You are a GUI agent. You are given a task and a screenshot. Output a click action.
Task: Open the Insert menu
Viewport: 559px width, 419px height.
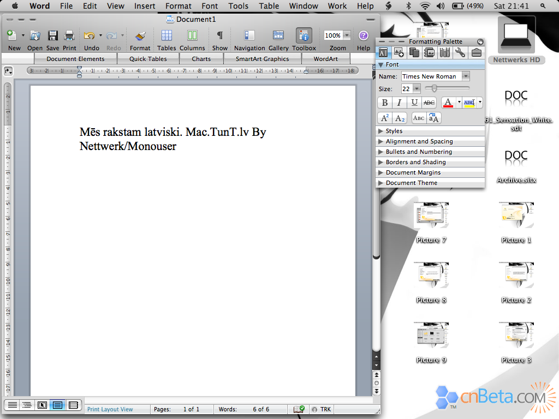click(144, 6)
